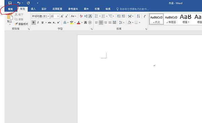
Task: Toggle Bold formatting
Action: [34, 23]
